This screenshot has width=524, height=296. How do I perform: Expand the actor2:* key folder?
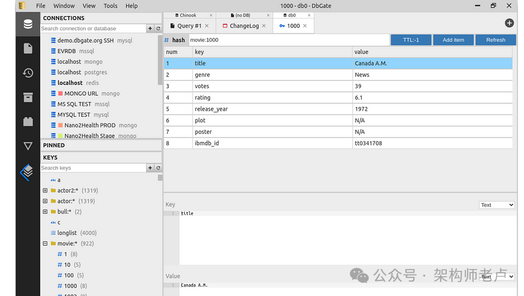coord(45,191)
